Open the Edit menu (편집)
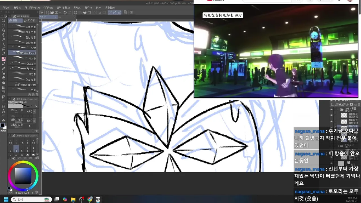This screenshot has width=361, height=203. (x=17, y=8)
